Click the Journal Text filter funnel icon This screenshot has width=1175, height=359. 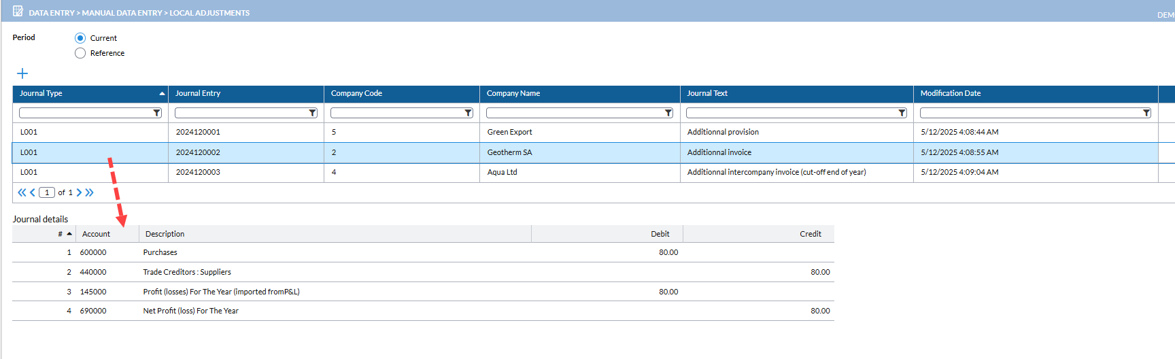tap(902, 113)
